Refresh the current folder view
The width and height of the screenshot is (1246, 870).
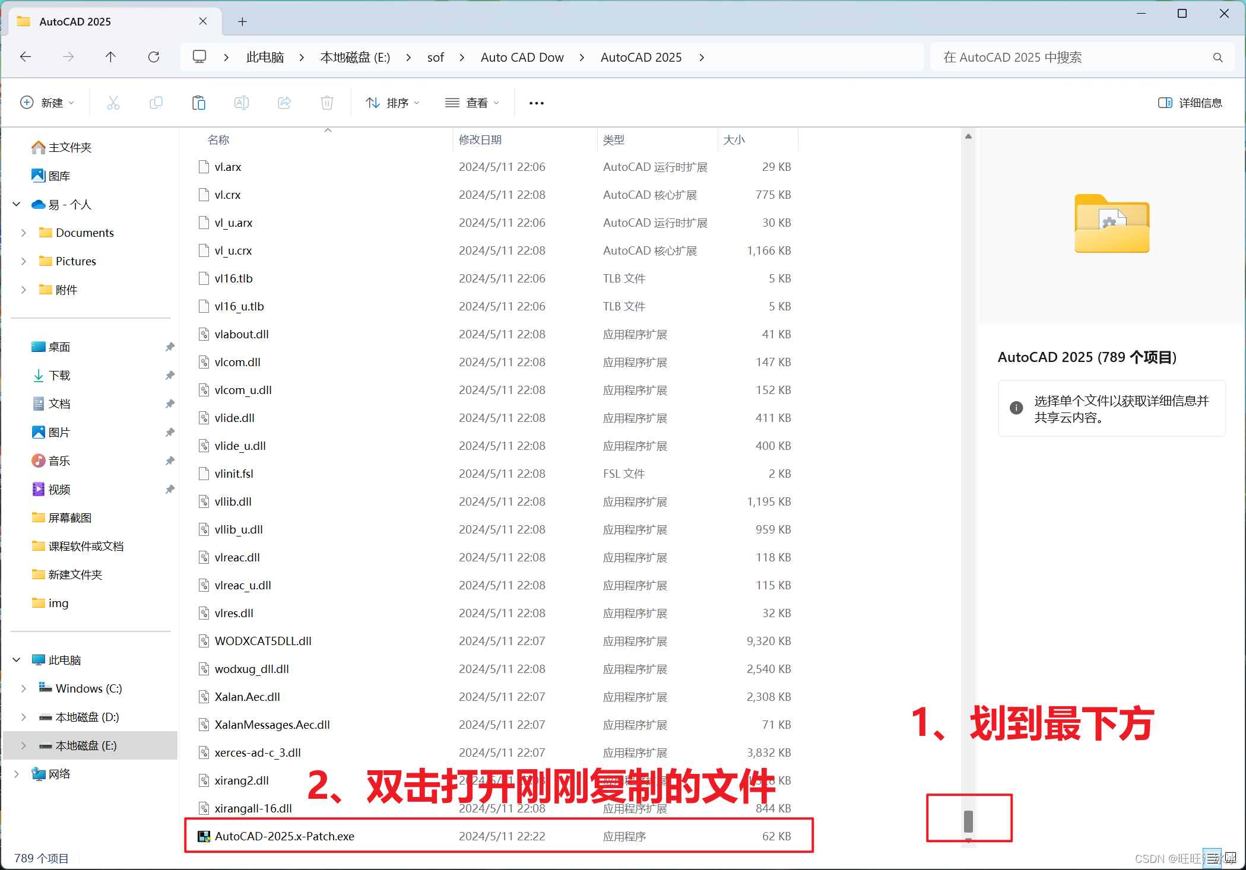pos(154,57)
